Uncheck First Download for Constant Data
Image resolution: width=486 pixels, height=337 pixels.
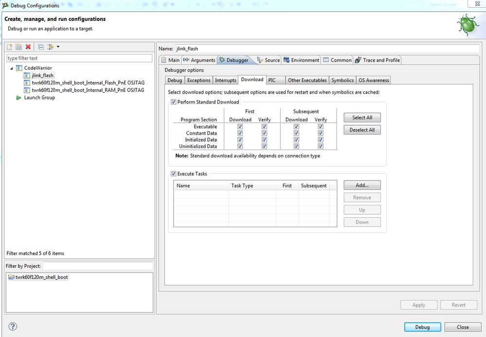click(240, 133)
